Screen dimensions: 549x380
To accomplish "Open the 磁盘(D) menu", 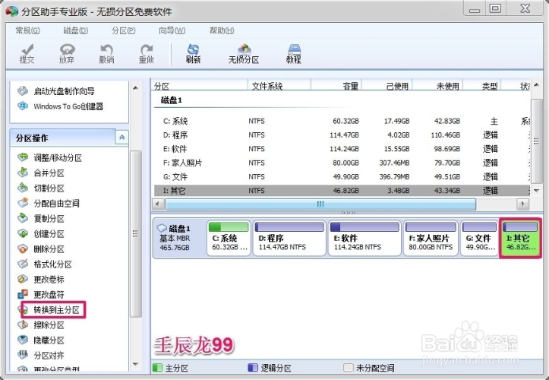I will [x=76, y=30].
